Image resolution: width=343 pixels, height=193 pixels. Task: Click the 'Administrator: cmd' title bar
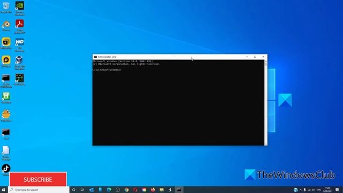pos(107,57)
